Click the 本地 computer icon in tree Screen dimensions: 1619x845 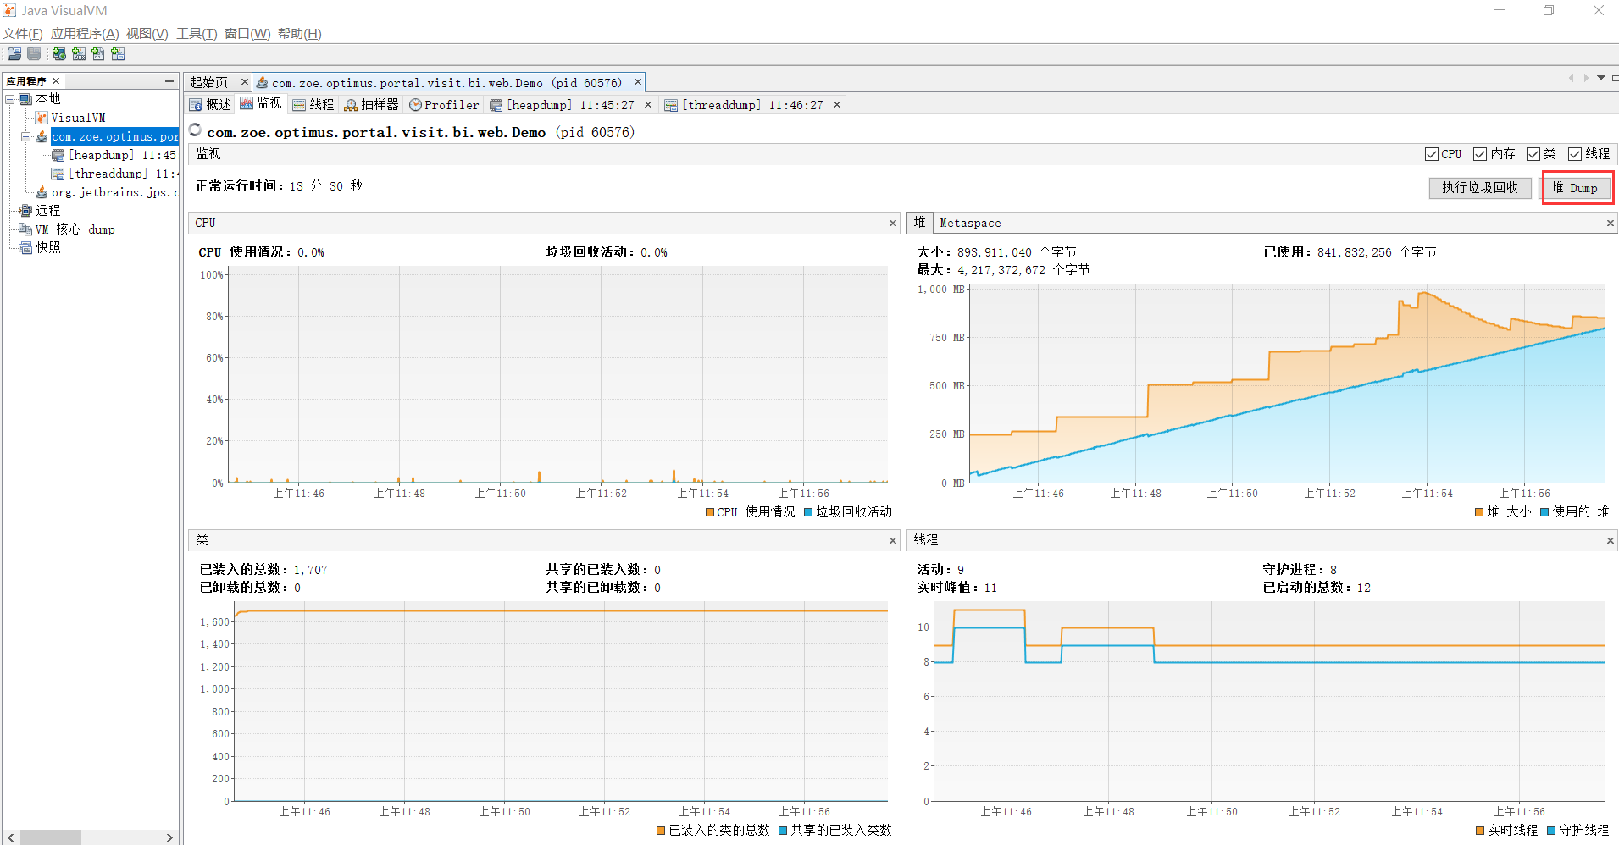(25, 99)
